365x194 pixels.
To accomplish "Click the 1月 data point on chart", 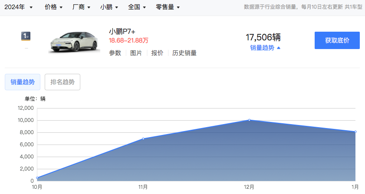I will (355, 132).
